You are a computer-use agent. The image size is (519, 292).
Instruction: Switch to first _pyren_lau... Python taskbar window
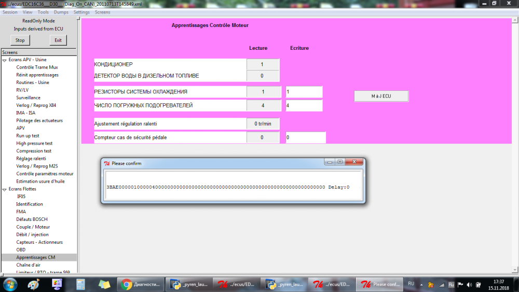point(189,284)
